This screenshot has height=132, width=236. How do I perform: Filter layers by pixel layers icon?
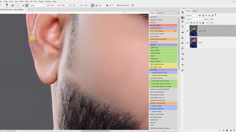tap(200, 15)
